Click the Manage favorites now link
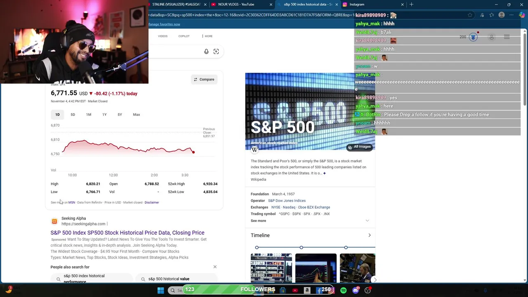The image size is (528, 297). tap(164, 24)
